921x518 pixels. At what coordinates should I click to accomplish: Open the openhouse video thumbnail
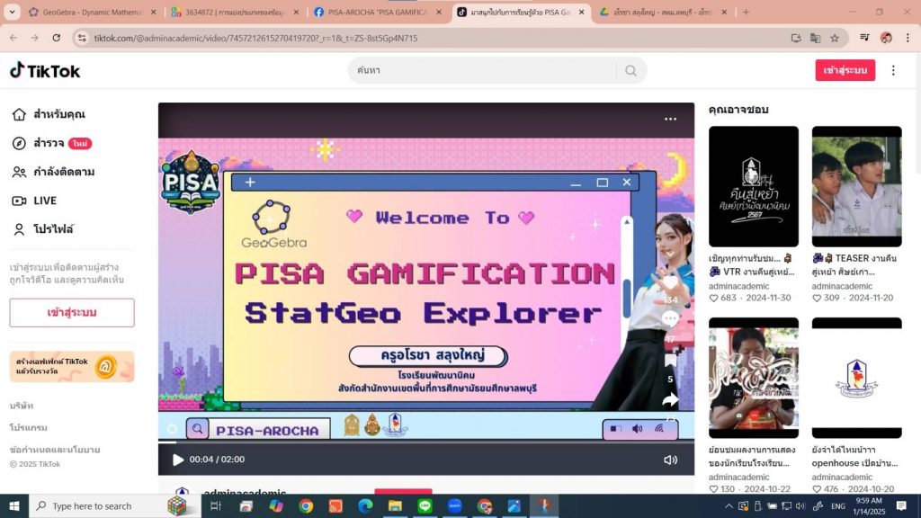click(x=856, y=378)
